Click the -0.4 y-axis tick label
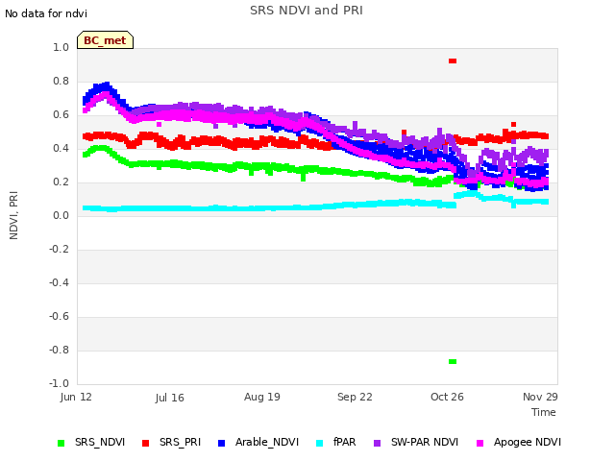Viewport: 615px width, 461px height. pos(59,282)
